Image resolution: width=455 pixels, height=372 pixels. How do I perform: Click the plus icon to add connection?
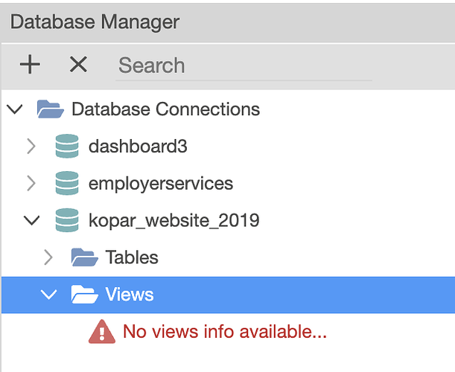[30, 65]
